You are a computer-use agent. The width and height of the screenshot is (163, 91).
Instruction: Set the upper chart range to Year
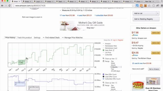click(113, 69)
